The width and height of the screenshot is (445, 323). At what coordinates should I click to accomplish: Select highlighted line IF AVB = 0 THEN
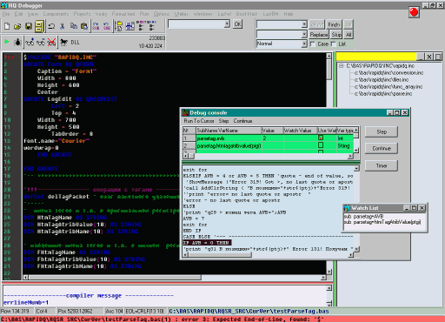click(x=207, y=243)
